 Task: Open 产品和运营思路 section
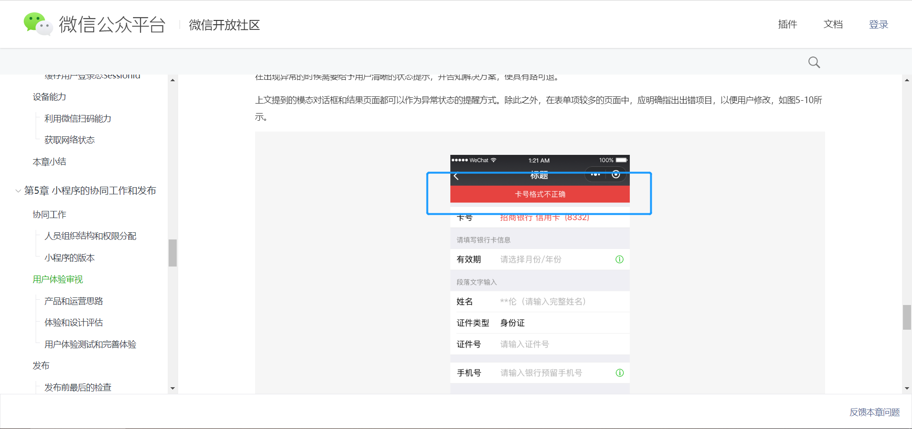point(74,301)
